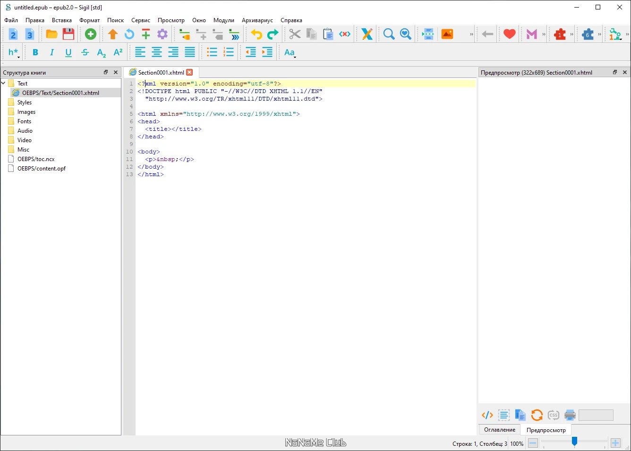Click the Save book floppy disk icon
The image size is (631, 451).
[68, 34]
